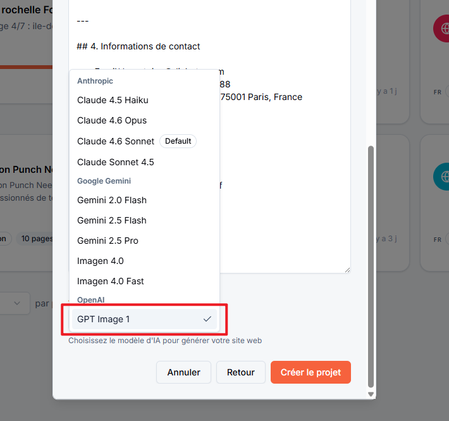Click the scrollbar down arrow
Image resolution: width=449 pixels, height=421 pixels.
click(x=371, y=394)
